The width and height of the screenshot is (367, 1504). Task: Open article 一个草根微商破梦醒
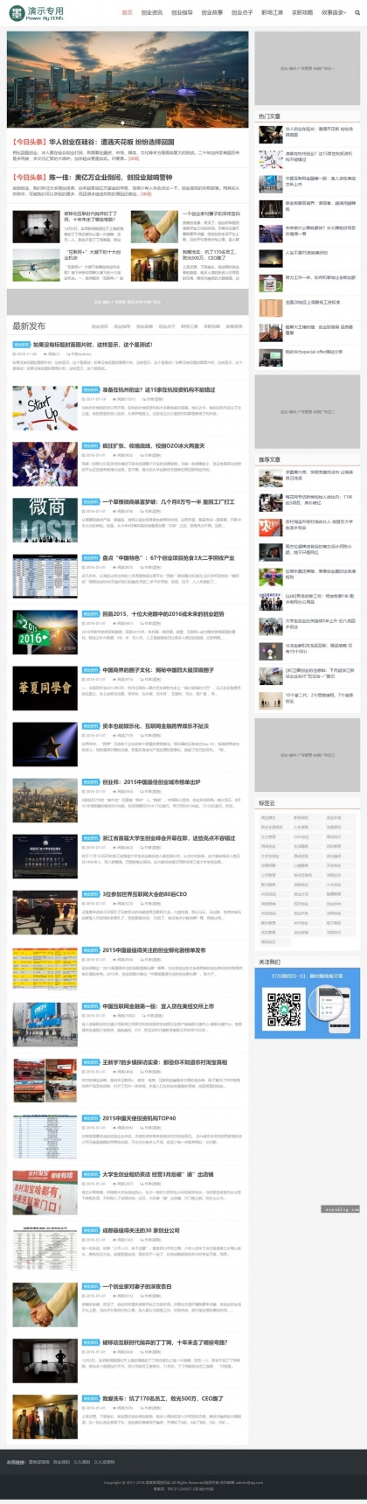tap(169, 501)
